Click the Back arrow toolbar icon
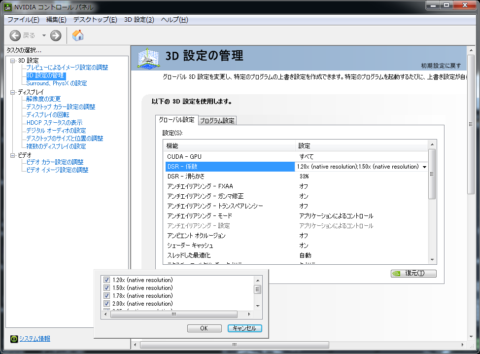The image size is (480, 354). [x=15, y=35]
